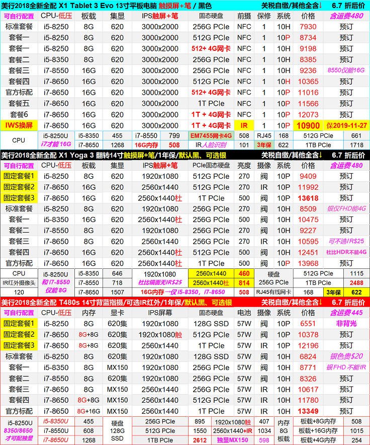Select the 13349 price cell
Image resolution: width=370 pixels, height=445 pixels.
tap(308, 411)
